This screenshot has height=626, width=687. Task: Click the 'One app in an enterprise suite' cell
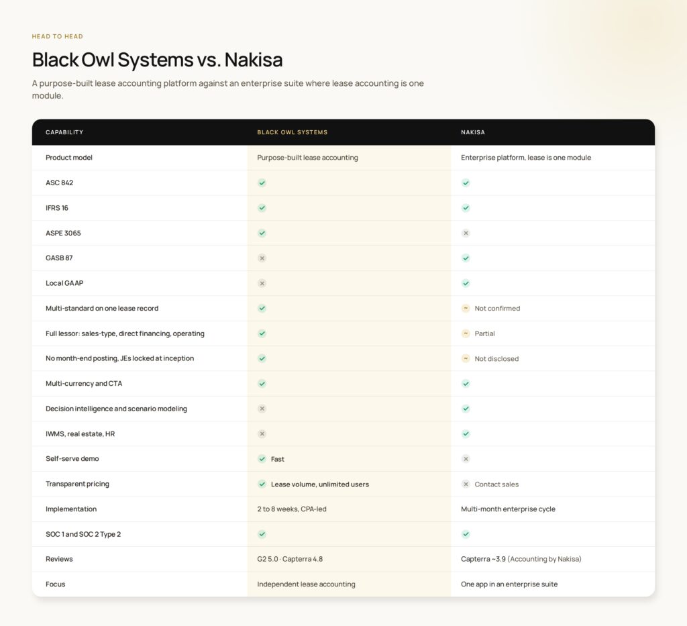pyautogui.click(x=509, y=584)
